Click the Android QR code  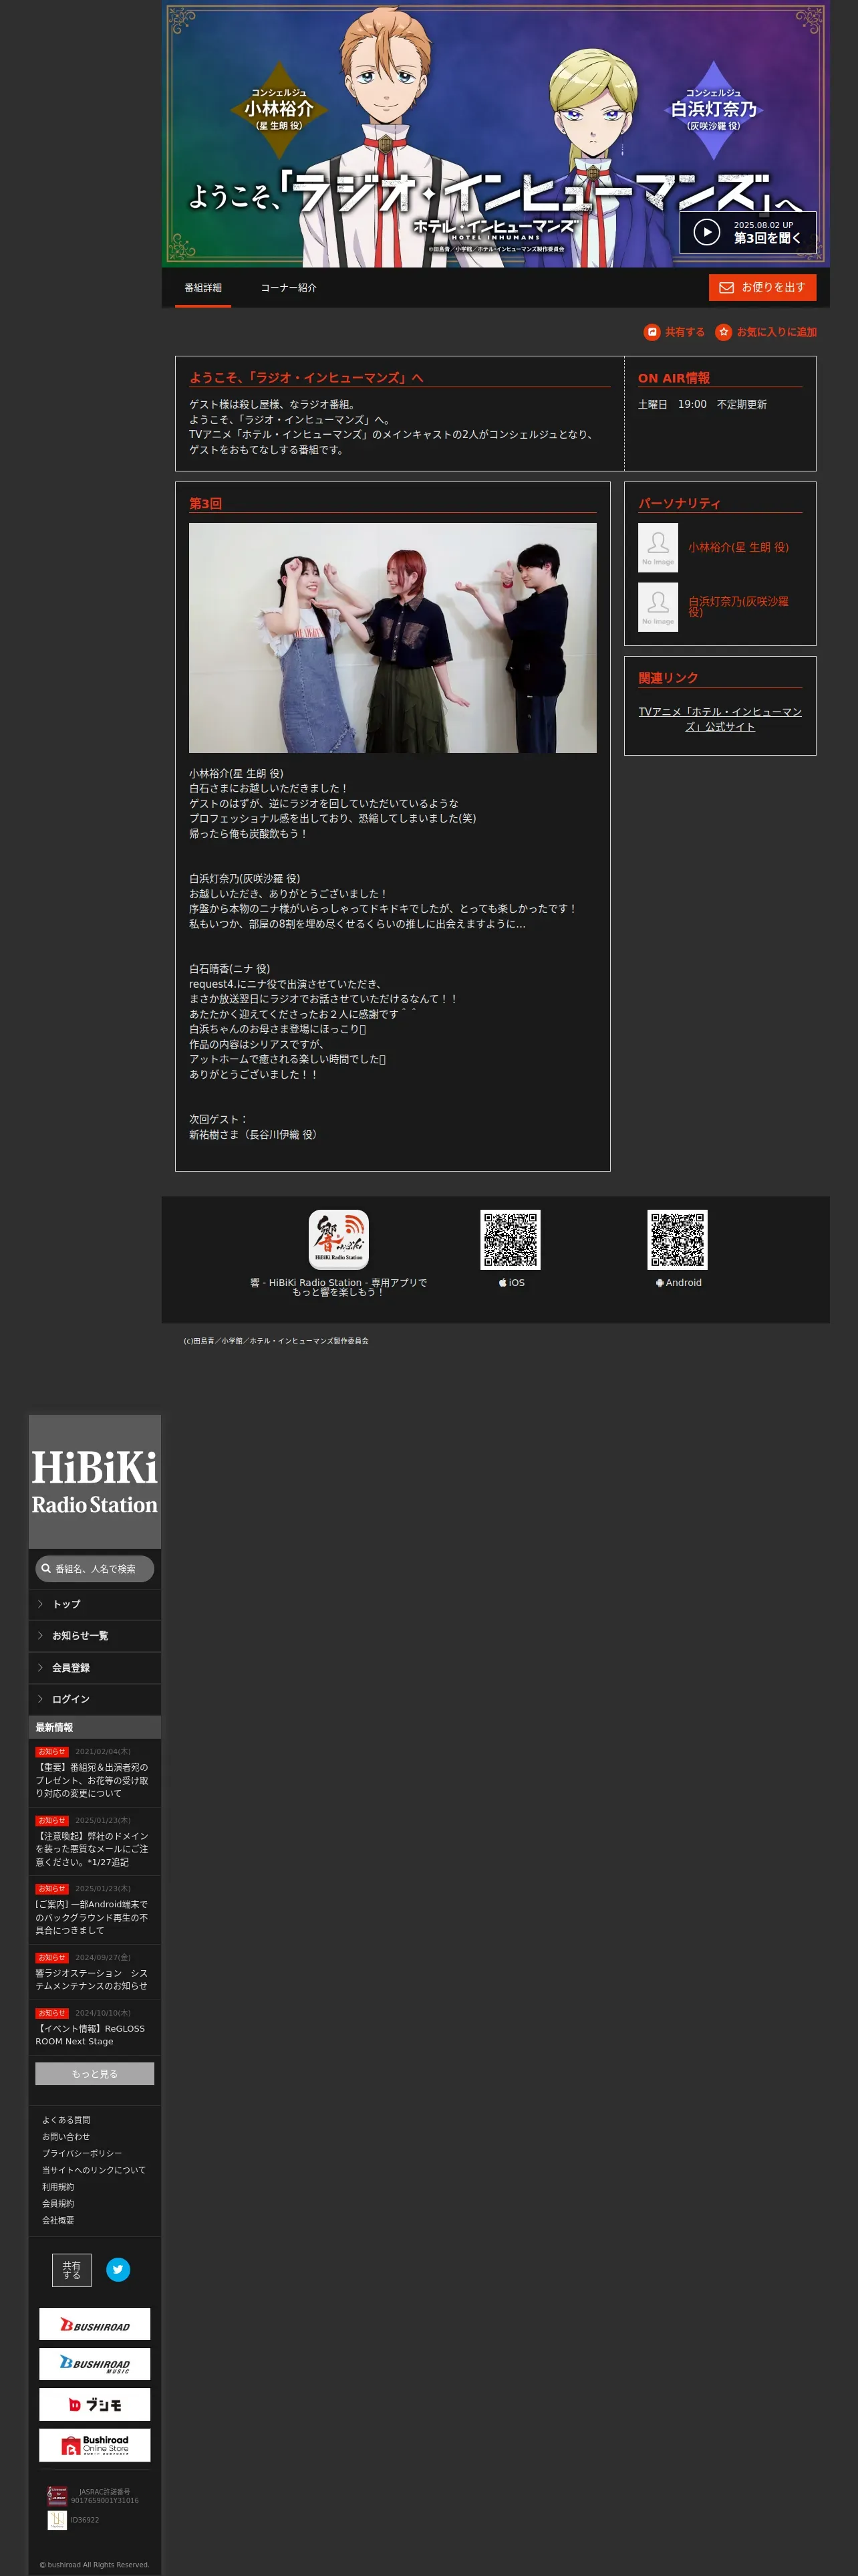(677, 1240)
